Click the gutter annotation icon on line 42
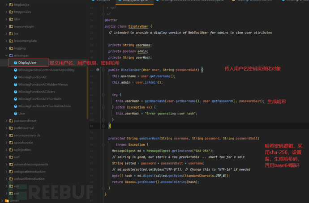Viewport: 309px width, 203px height. click(x=98, y=70)
